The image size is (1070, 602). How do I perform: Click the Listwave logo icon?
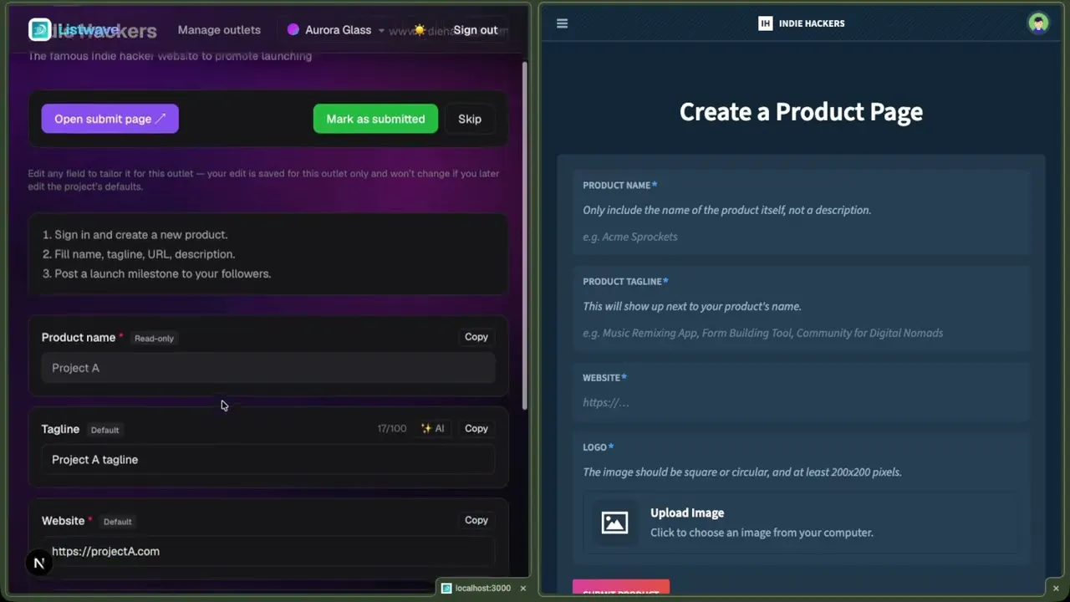point(39,30)
